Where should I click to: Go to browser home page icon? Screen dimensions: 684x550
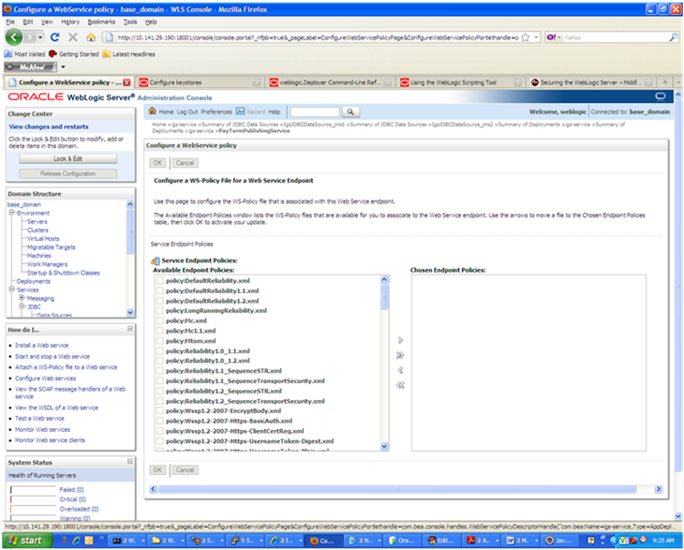click(x=91, y=37)
